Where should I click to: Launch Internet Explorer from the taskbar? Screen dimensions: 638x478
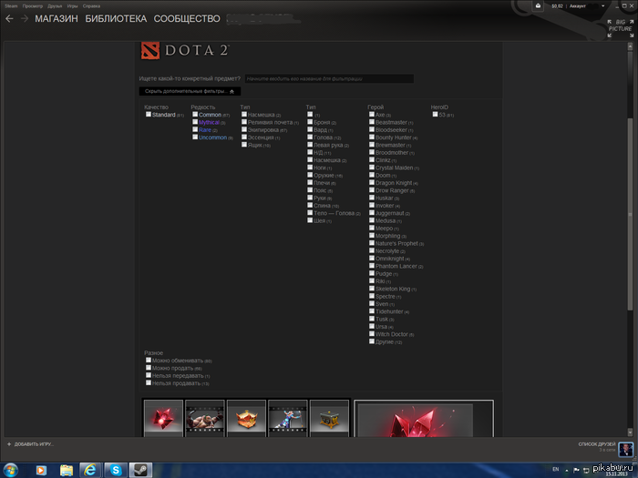(90, 469)
